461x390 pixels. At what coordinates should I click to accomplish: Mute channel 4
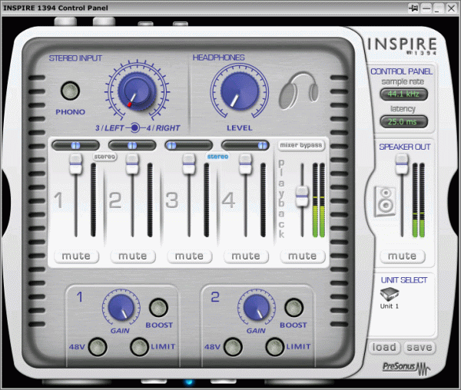pyautogui.click(x=246, y=256)
